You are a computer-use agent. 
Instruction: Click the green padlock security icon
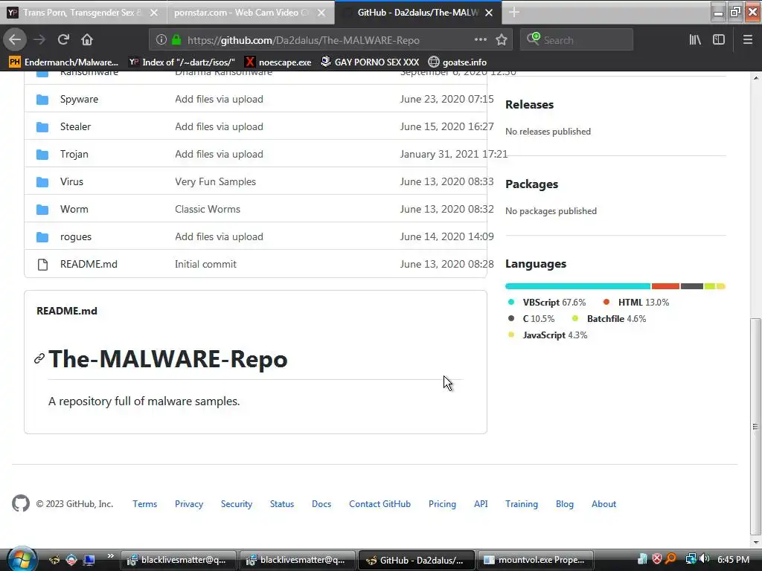[x=176, y=40]
